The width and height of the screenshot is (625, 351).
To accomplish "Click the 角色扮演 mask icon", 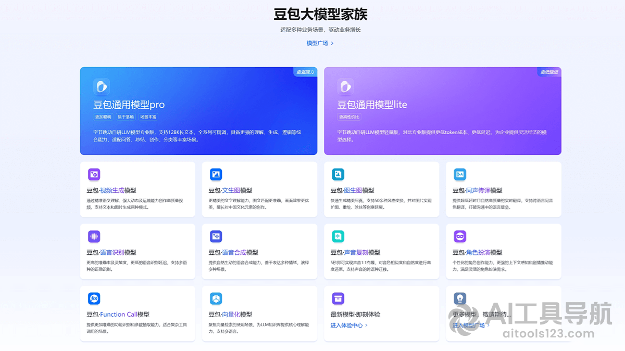I will [x=460, y=237].
